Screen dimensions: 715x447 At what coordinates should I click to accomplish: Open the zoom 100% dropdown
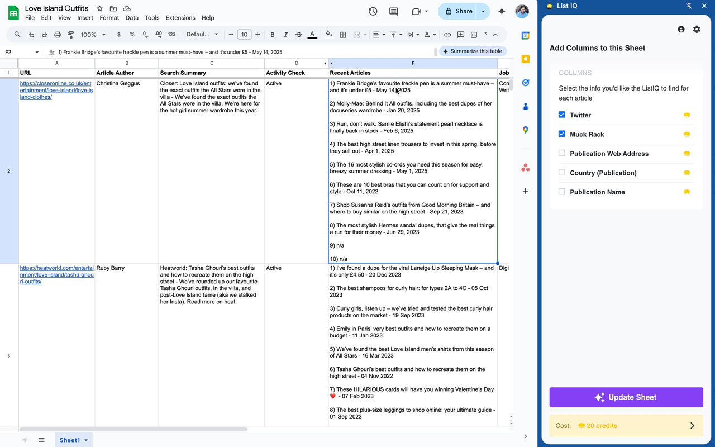(x=93, y=35)
